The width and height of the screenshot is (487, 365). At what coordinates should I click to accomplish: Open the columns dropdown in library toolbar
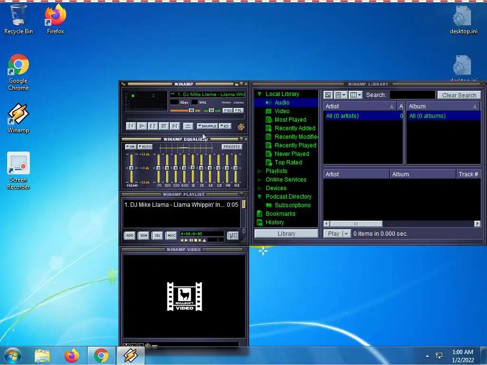tap(356, 95)
